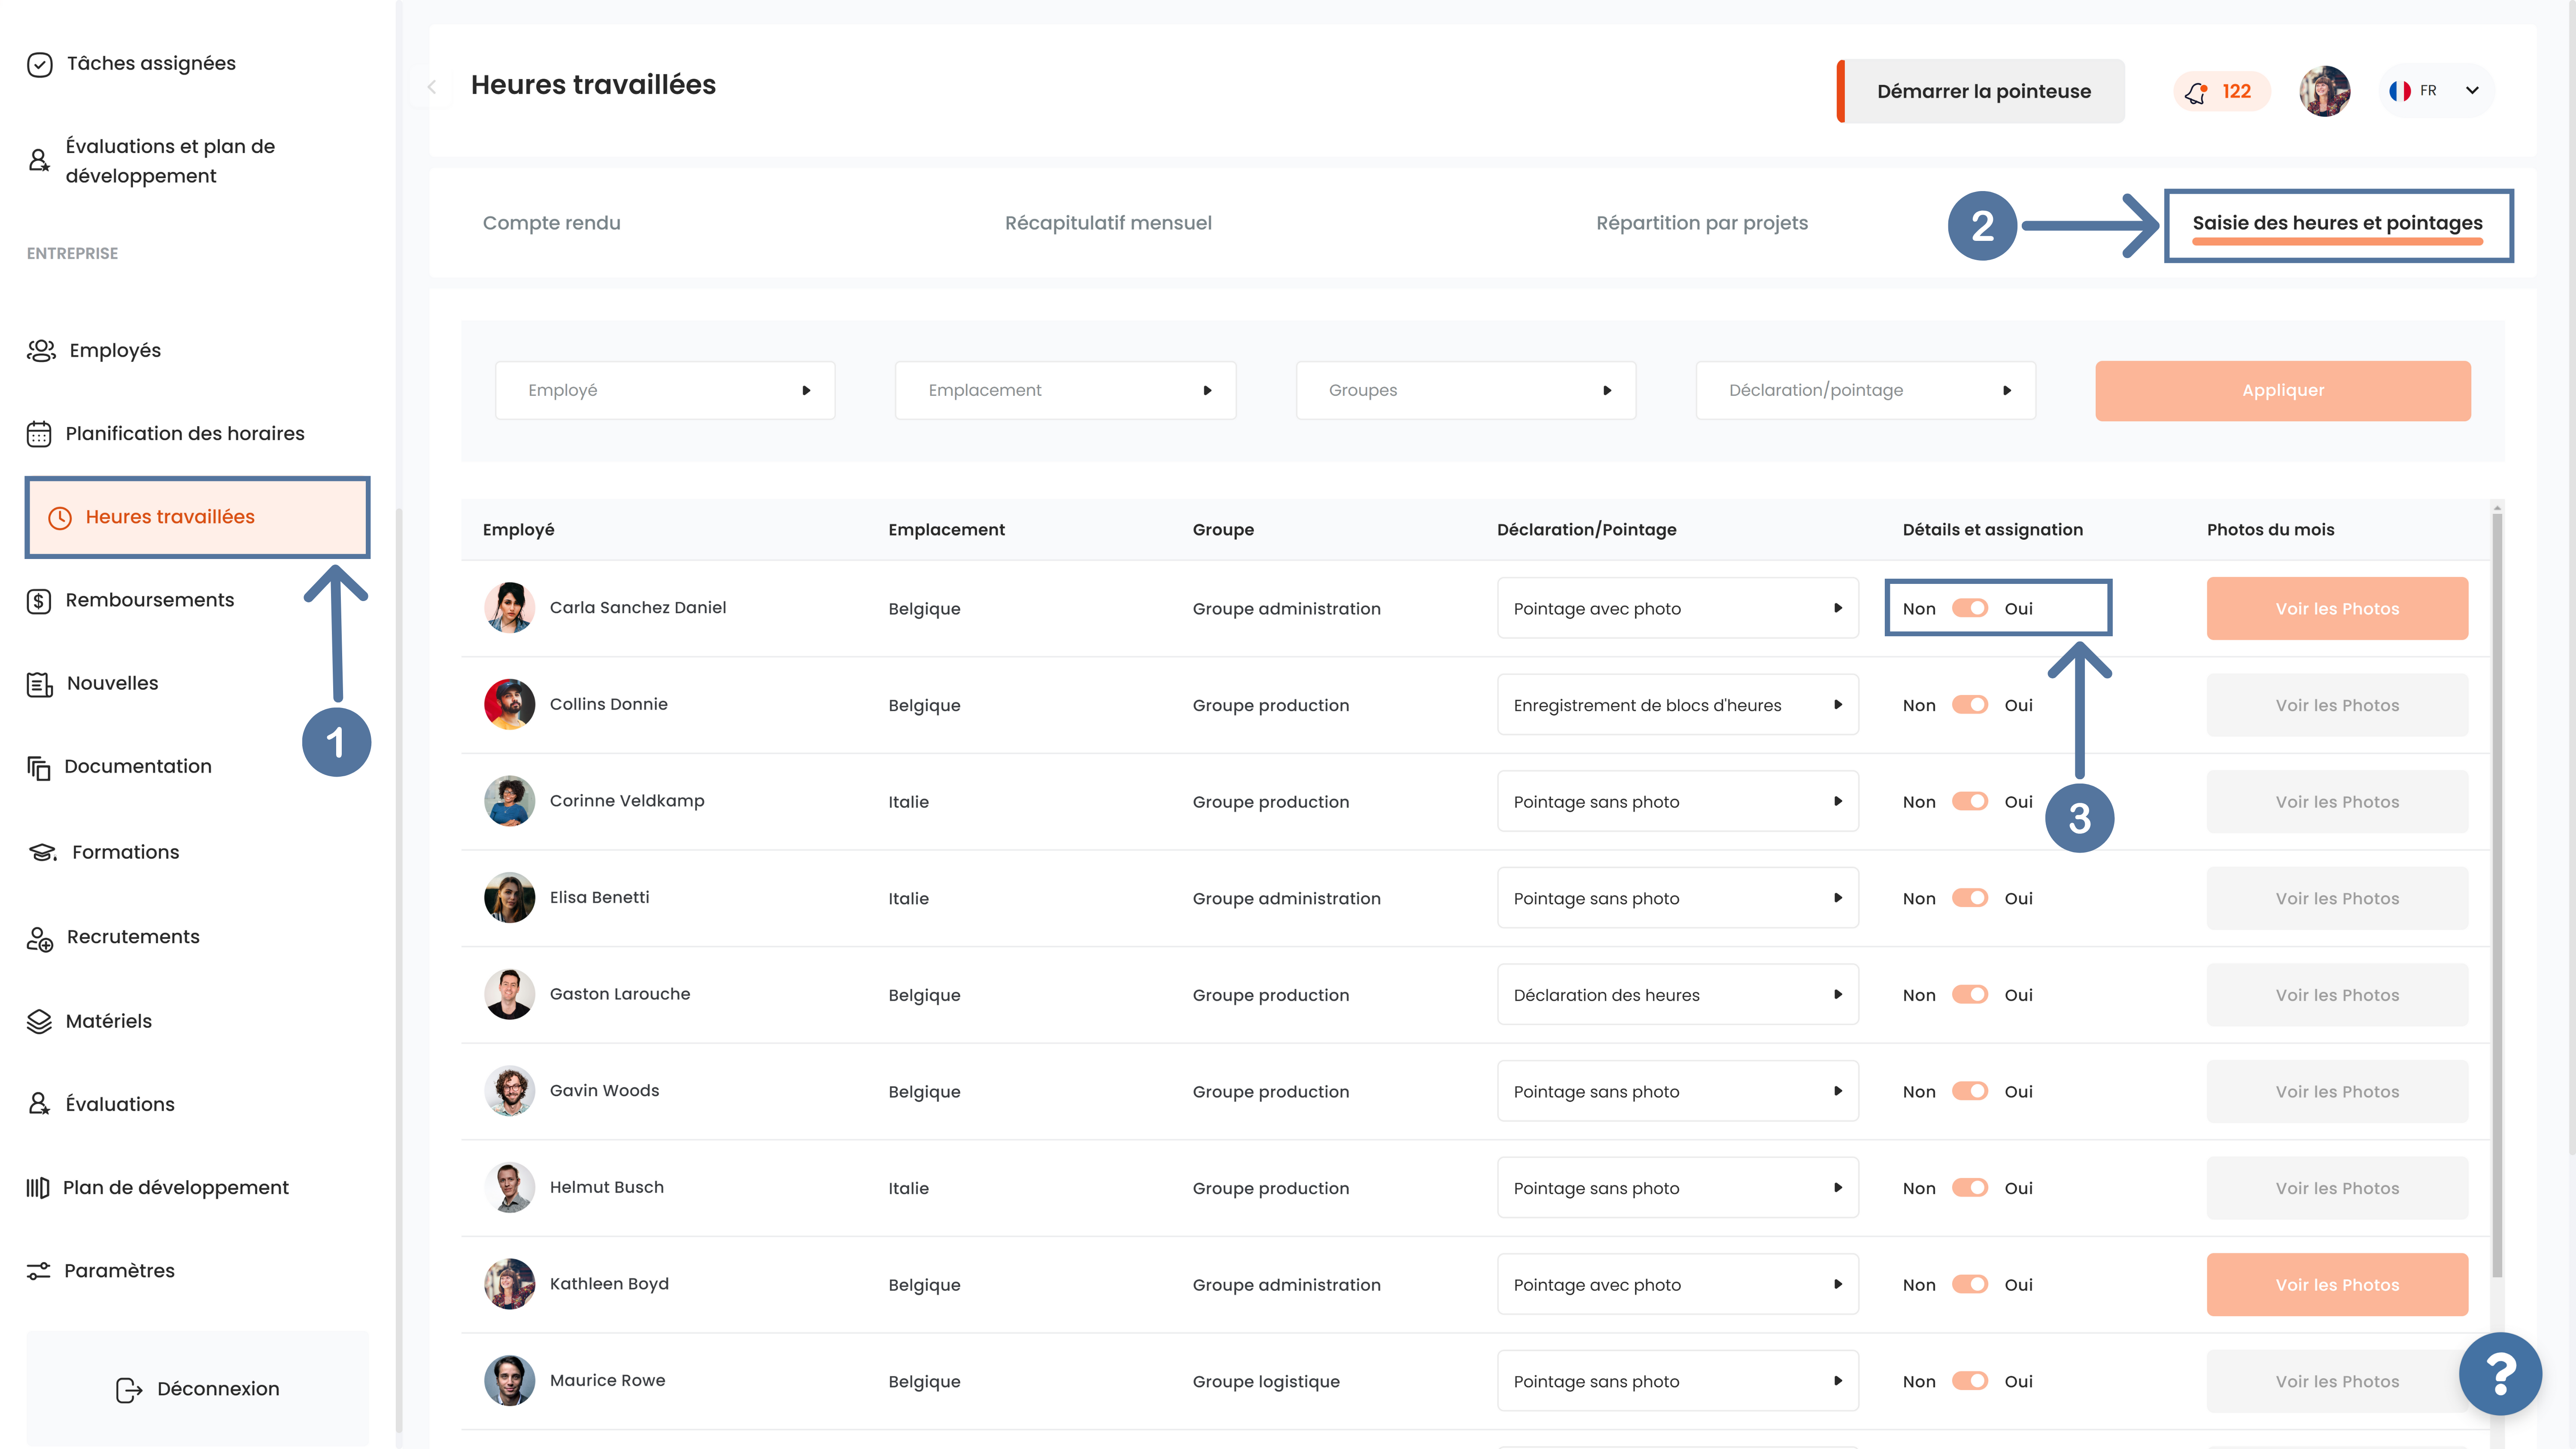The width and height of the screenshot is (2576, 1449).
Task: Toggle Détails et assignation for Kathleen Boyd
Action: (1970, 1284)
